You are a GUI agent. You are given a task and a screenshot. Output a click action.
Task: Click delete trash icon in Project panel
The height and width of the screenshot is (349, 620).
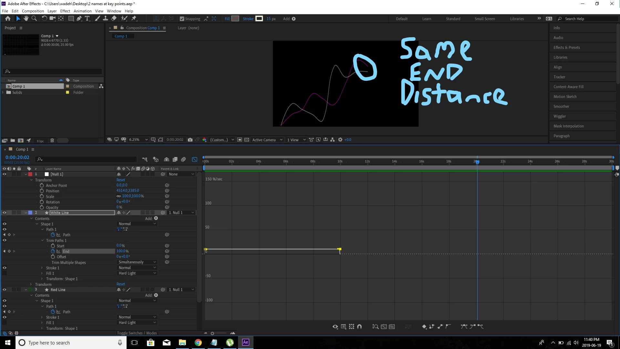click(x=52, y=141)
